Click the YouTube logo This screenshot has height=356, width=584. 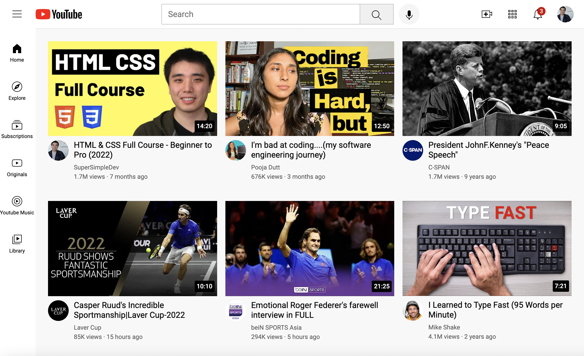click(x=59, y=14)
